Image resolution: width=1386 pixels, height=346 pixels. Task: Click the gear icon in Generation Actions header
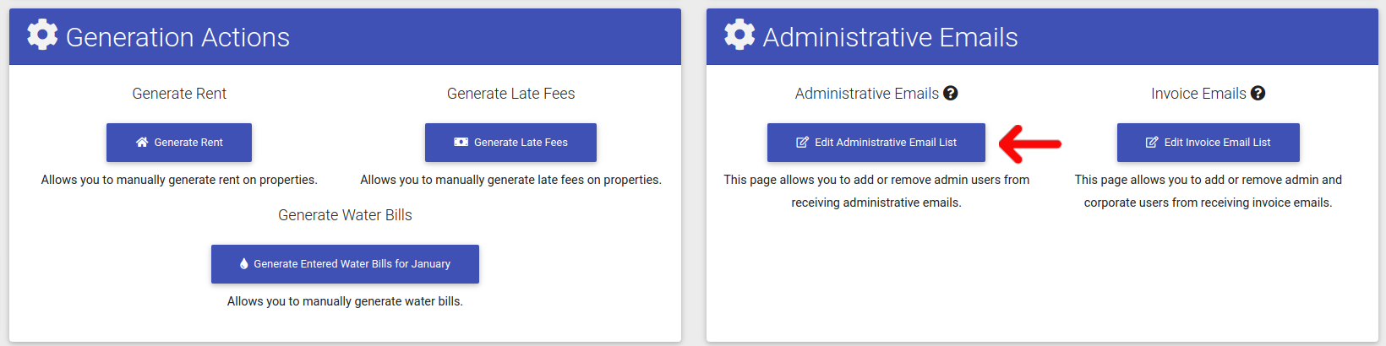pos(42,35)
